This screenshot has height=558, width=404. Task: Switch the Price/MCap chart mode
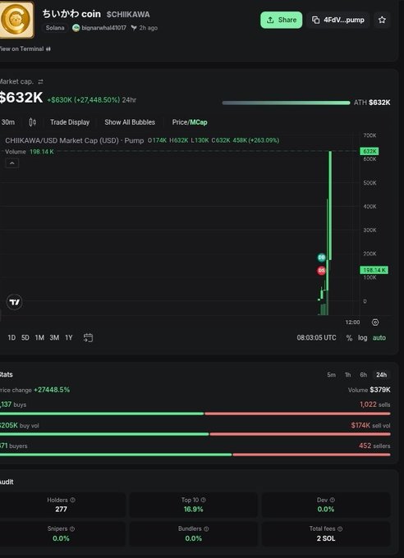pyautogui.click(x=190, y=122)
